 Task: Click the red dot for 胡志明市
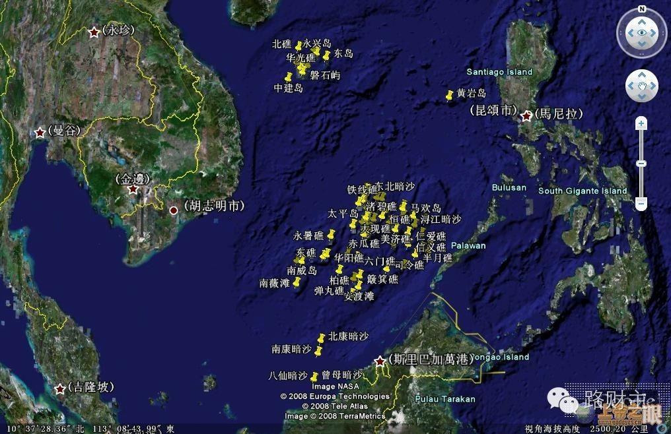(174, 210)
